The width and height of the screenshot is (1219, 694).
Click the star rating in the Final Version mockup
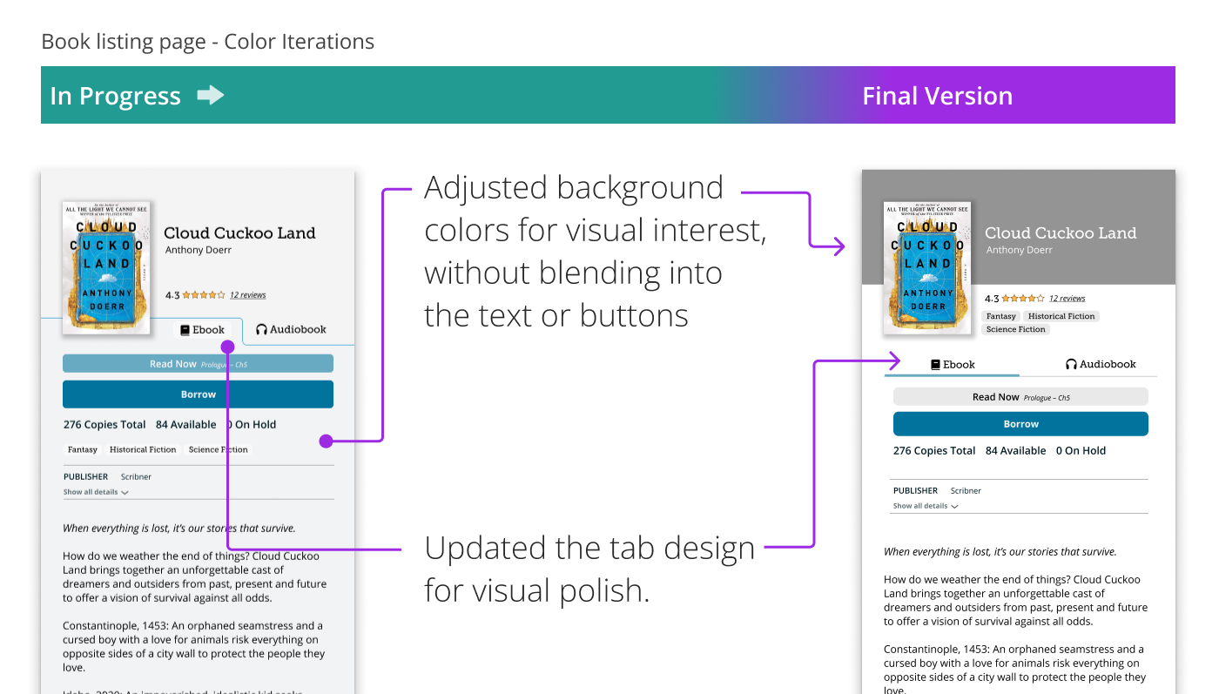(x=1023, y=299)
